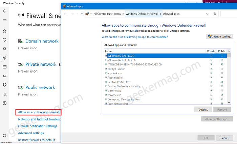
Task: Click Allow an app through firewall link
Action: pyautogui.click(x=39, y=112)
